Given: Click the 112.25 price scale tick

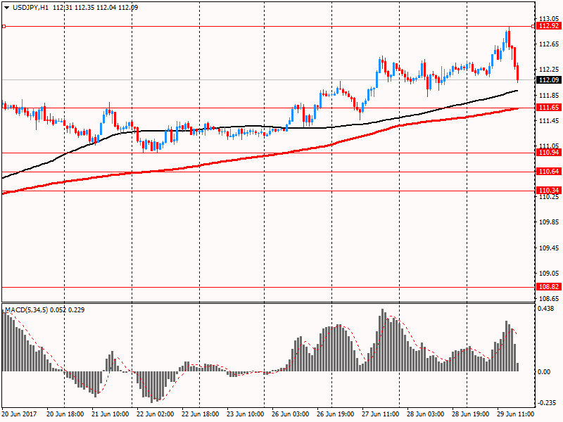Looking at the screenshot, I should tap(549, 70).
